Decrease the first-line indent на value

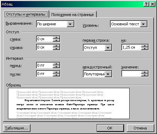(145, 49)
